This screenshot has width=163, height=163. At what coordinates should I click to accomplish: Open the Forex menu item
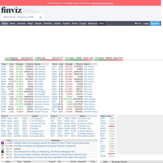click(x=75, y=23)
